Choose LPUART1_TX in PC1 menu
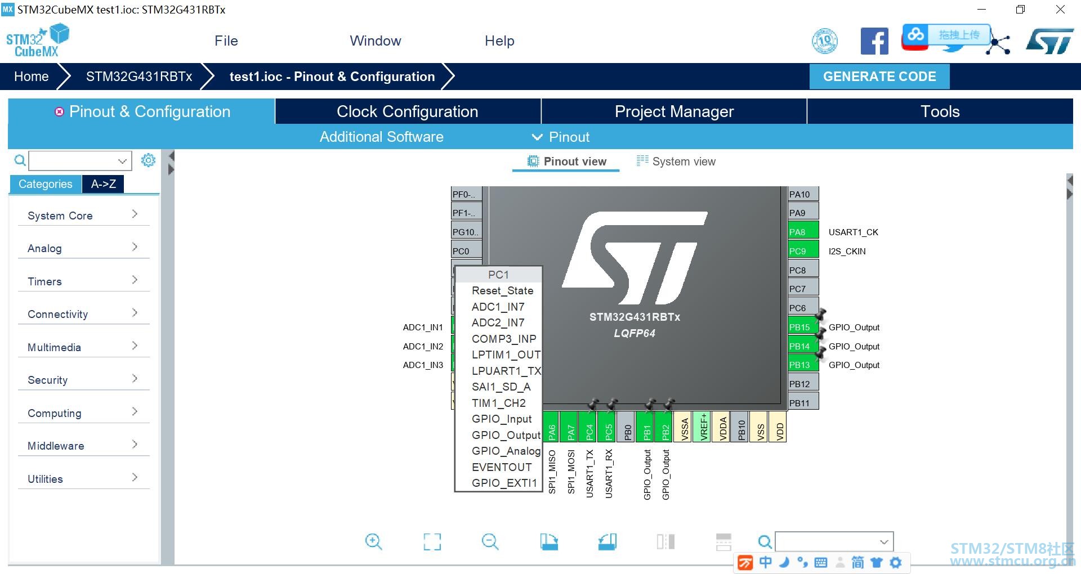This screenshot has width=1081, height=574. coord(498,371)
